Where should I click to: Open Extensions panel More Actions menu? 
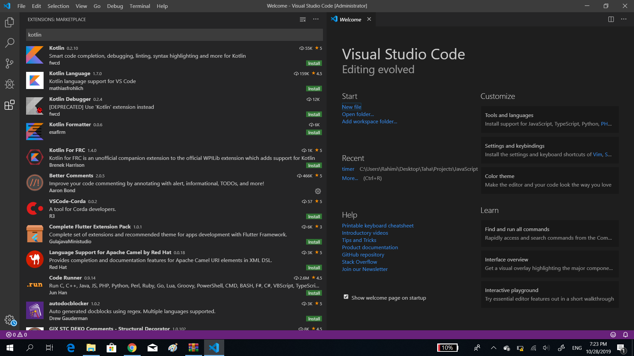pyautogui.click(x=316, y=19)
